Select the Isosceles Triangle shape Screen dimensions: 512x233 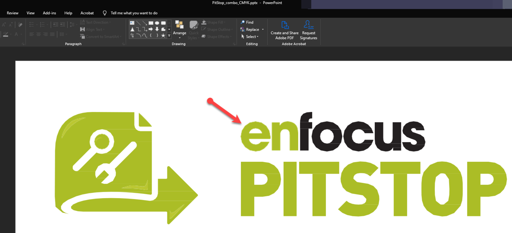click(132, 29)
